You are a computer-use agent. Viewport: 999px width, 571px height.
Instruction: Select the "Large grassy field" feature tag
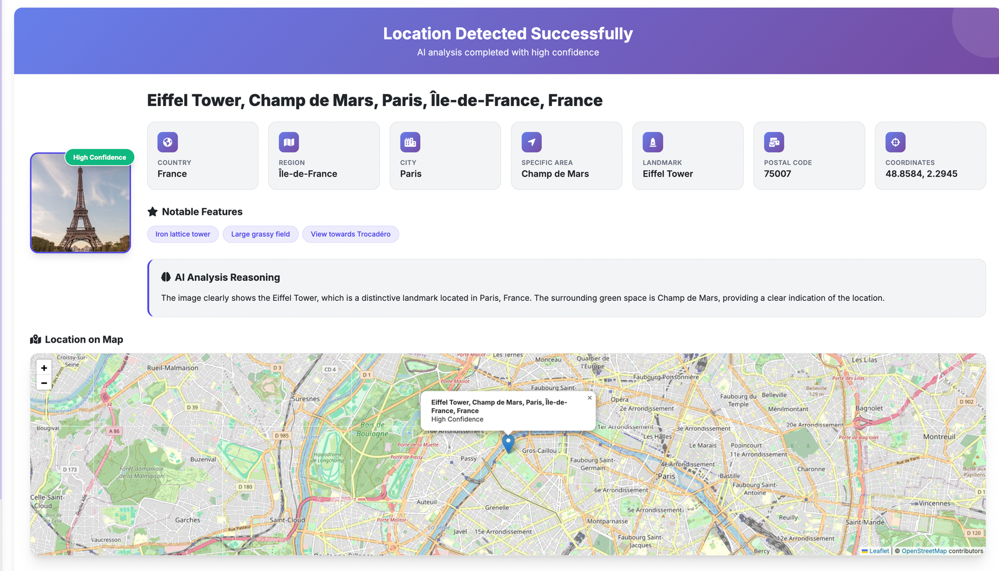pos(260,234)
